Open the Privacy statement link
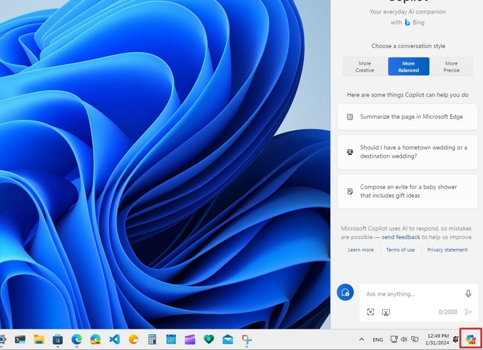The image size is (483, 350). tap(447, 250)
